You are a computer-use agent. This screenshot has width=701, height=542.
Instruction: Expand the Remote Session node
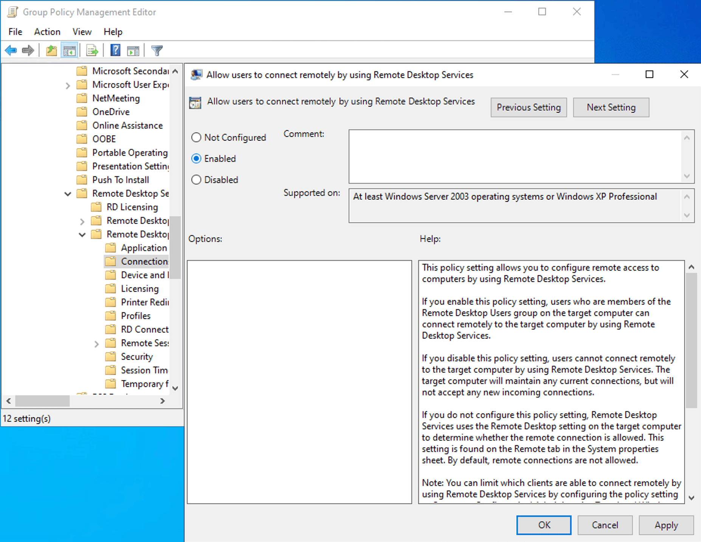coord(97,343)
